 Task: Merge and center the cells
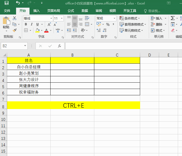[87, 24]
